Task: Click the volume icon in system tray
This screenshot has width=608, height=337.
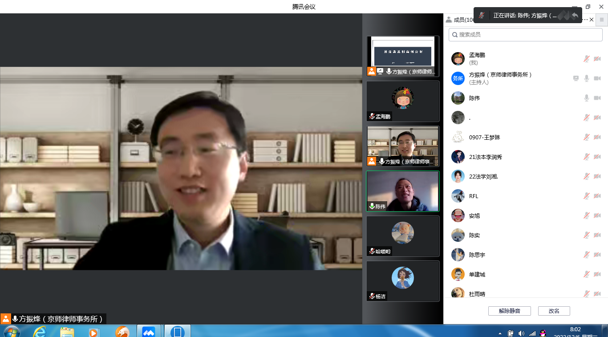Action: pos(521,333)
